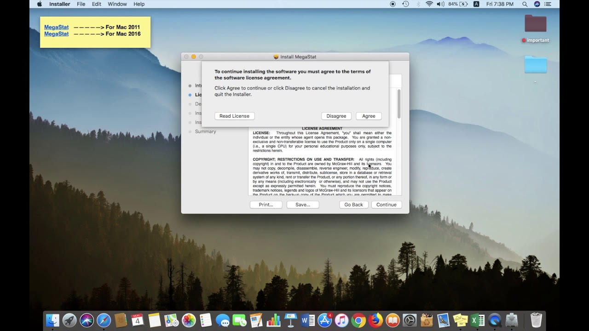This screenshot has height=331, width=589.
Task: Click the Go Back button
Action: pyautogui.click(x=354, y=205)
